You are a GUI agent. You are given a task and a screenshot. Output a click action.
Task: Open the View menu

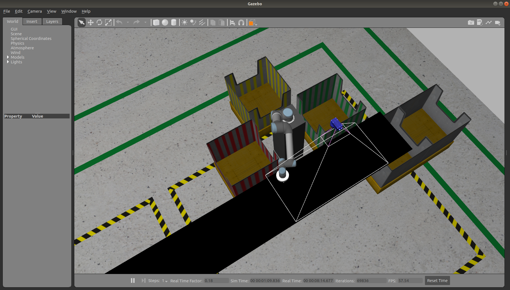coord(51,11)
